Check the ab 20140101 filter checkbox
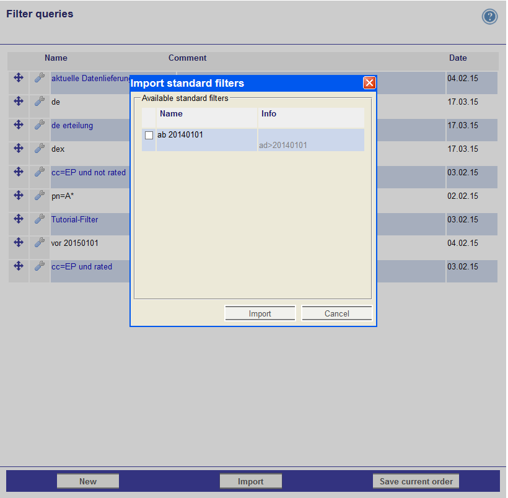The width and height of the screenshot is (508, 498). [149, 135]
